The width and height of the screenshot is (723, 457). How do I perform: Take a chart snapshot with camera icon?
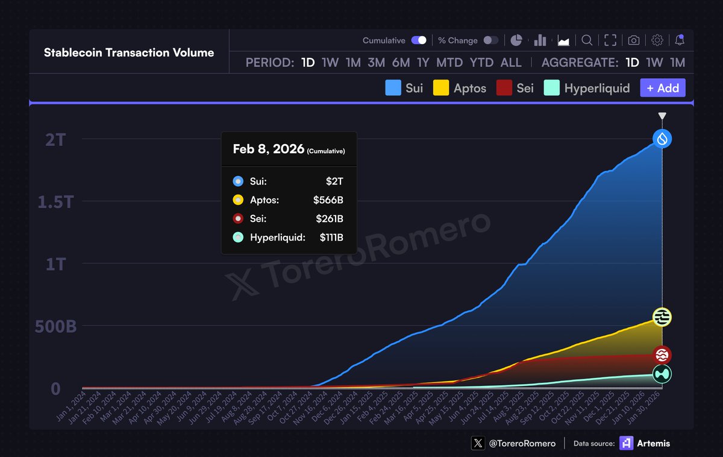634,40
